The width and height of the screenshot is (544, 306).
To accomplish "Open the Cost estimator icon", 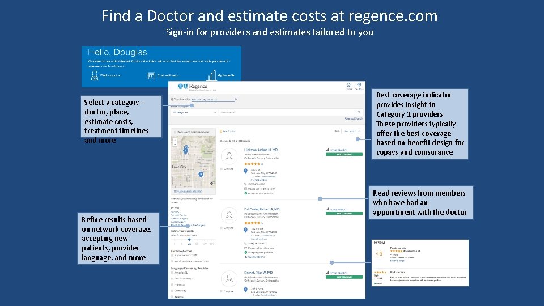I will [151, 75].
